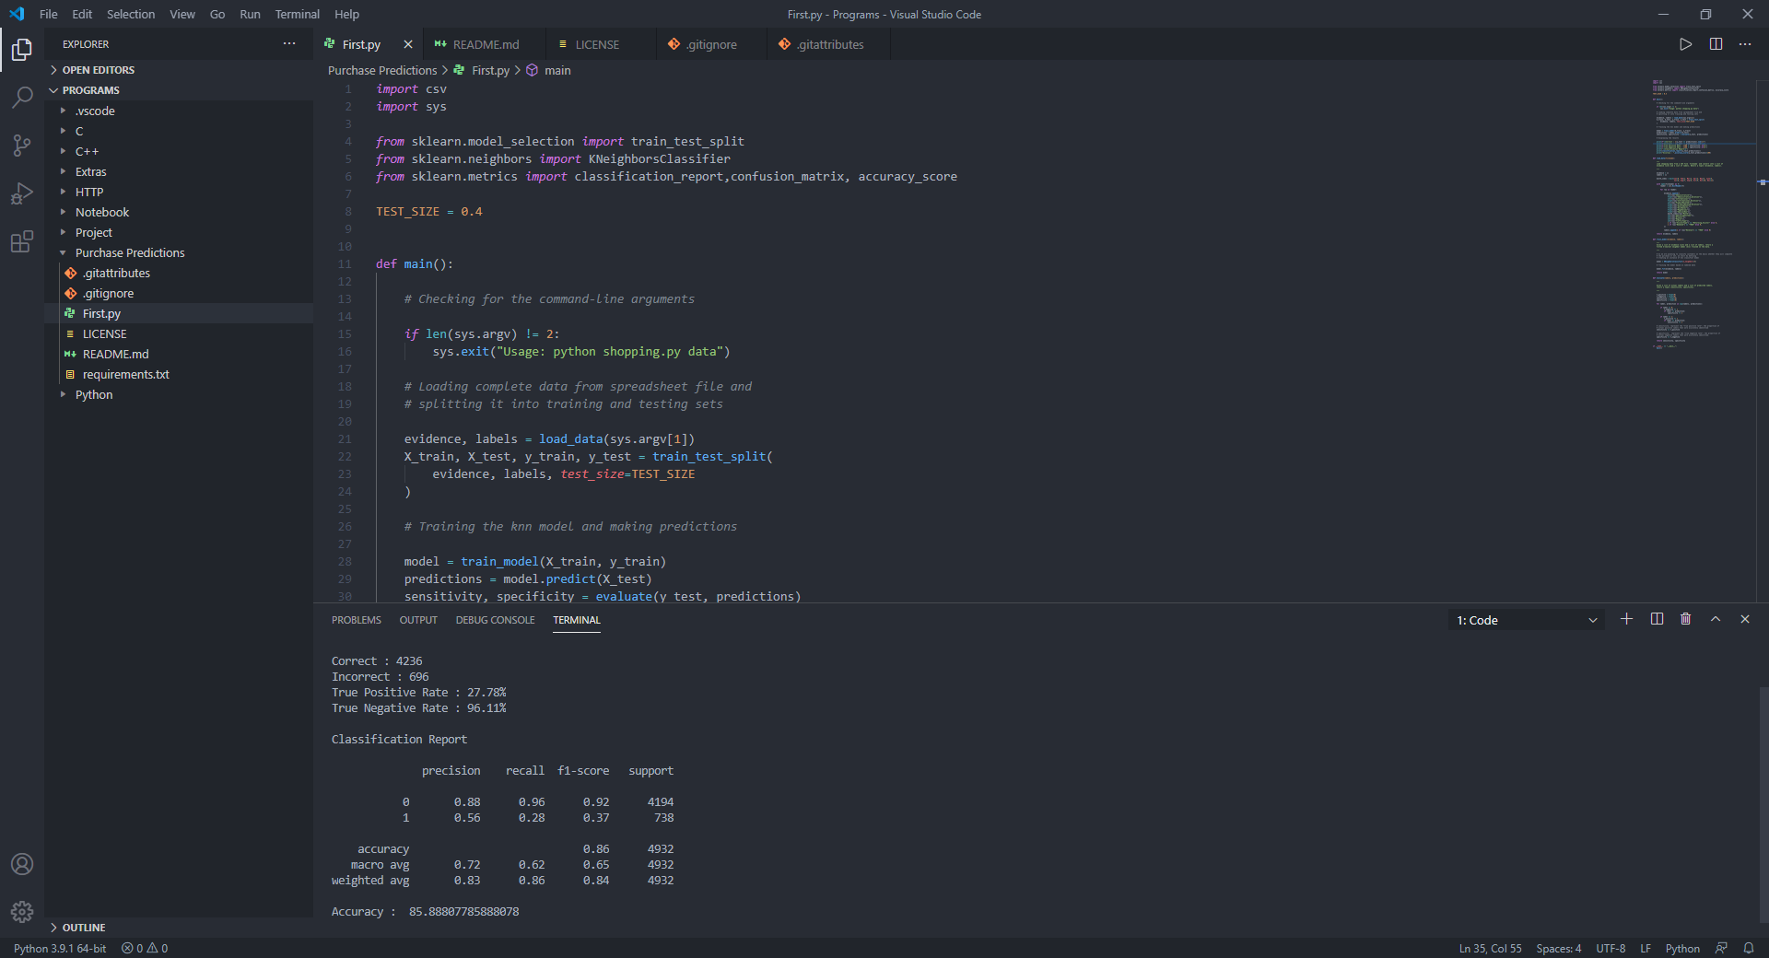Expand the Python folder in explorer
This screenshot has width=1769, height=958.
[x=94, y=394]
